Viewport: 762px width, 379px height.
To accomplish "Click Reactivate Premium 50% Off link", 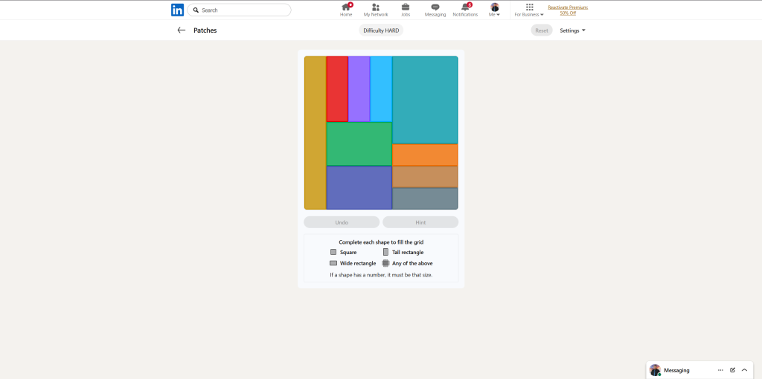I will 568,10.
